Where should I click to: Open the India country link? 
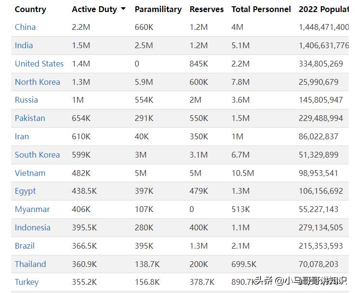pyautogui.click(x=24, y=45)
